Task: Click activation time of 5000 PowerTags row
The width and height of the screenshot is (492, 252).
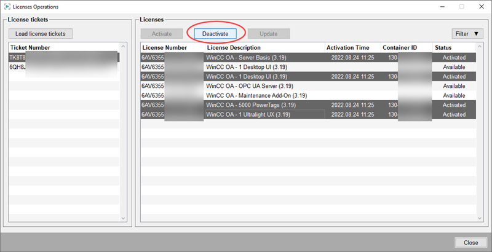Action: pyautogui.click(x=352, y=105)
